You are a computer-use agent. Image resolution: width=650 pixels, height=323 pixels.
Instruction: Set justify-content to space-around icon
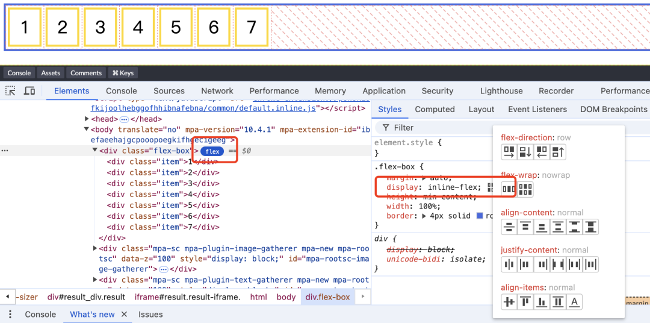click(x=575, y=265)
